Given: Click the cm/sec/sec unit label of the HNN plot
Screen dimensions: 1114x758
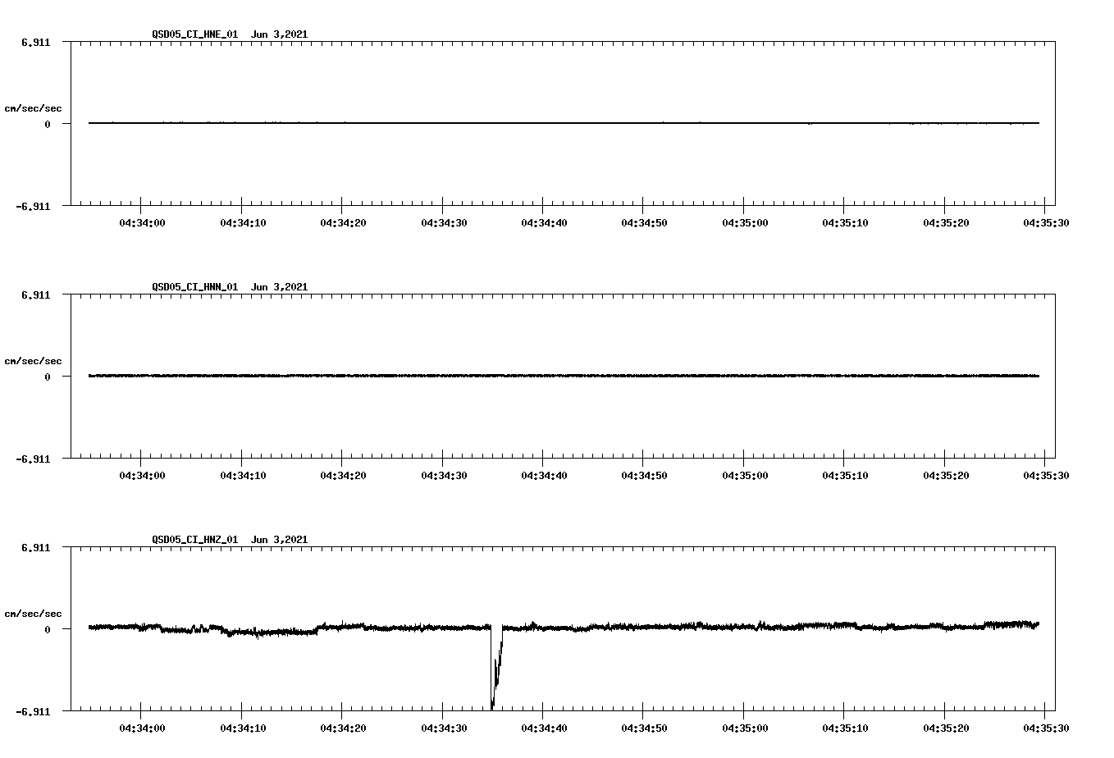Looking at the screenshot, I should click(x=33, y=361).
